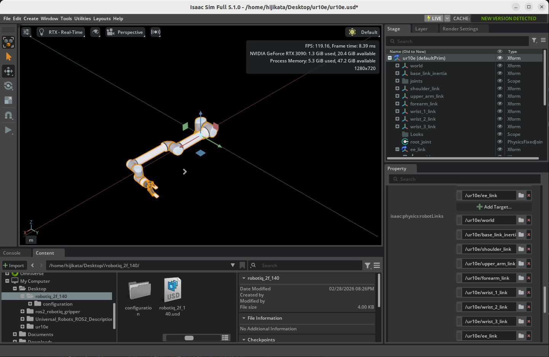Select the Scale tool icon
Image resolution: width=549 pixels, height=357 pixels.
[x=8, y=100]
